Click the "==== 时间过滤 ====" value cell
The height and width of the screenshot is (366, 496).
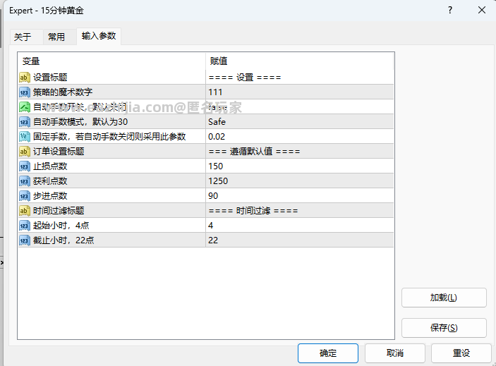[x=300, y=210]
